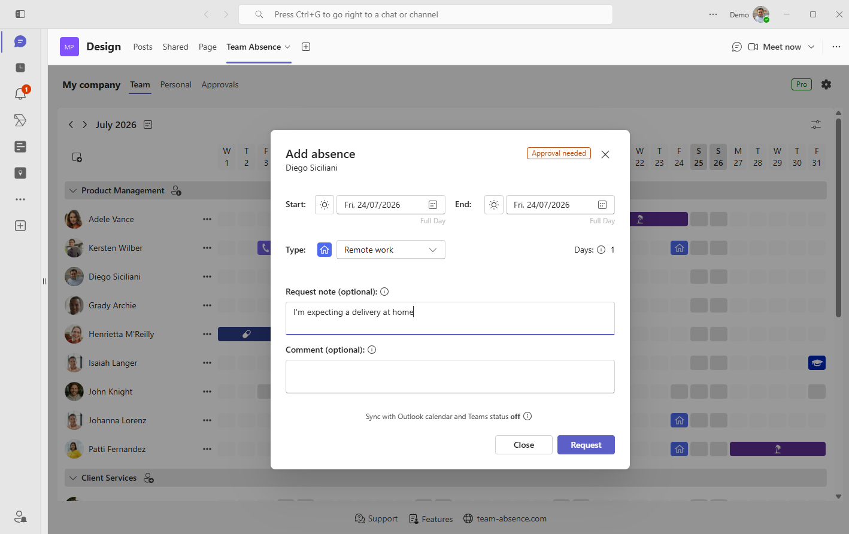Click Product Management group members icon
Screen dimensions: 849x534
coord(176,190)
